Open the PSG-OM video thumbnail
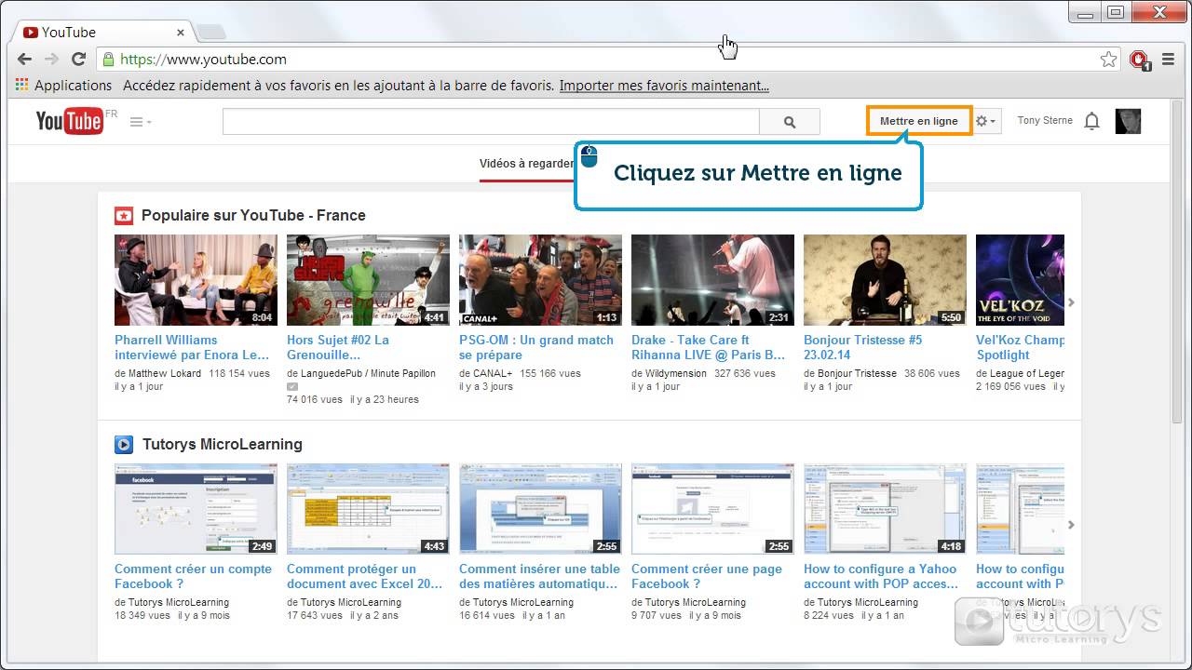 [x=540, y=280]
